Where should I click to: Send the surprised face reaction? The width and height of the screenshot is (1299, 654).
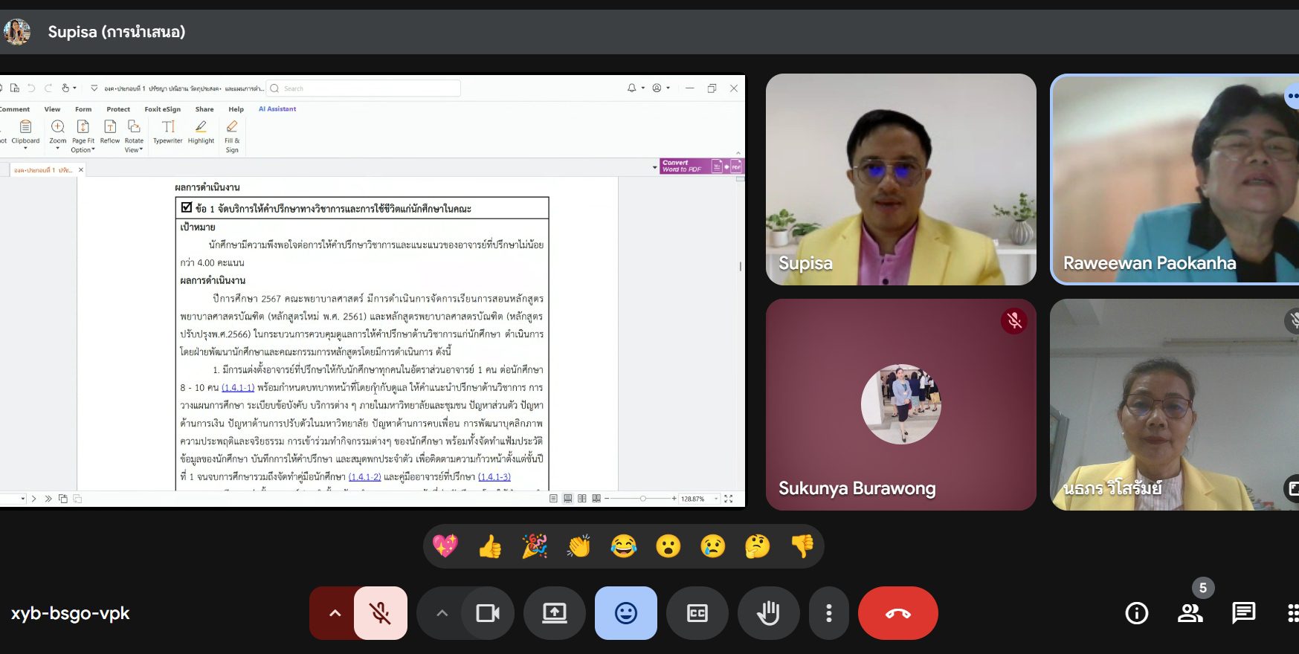tap(668, 546)
